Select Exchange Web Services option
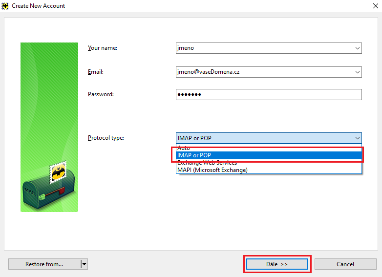Image resolution: width=382 pixels, height=277 pixels. coord(207,163)
